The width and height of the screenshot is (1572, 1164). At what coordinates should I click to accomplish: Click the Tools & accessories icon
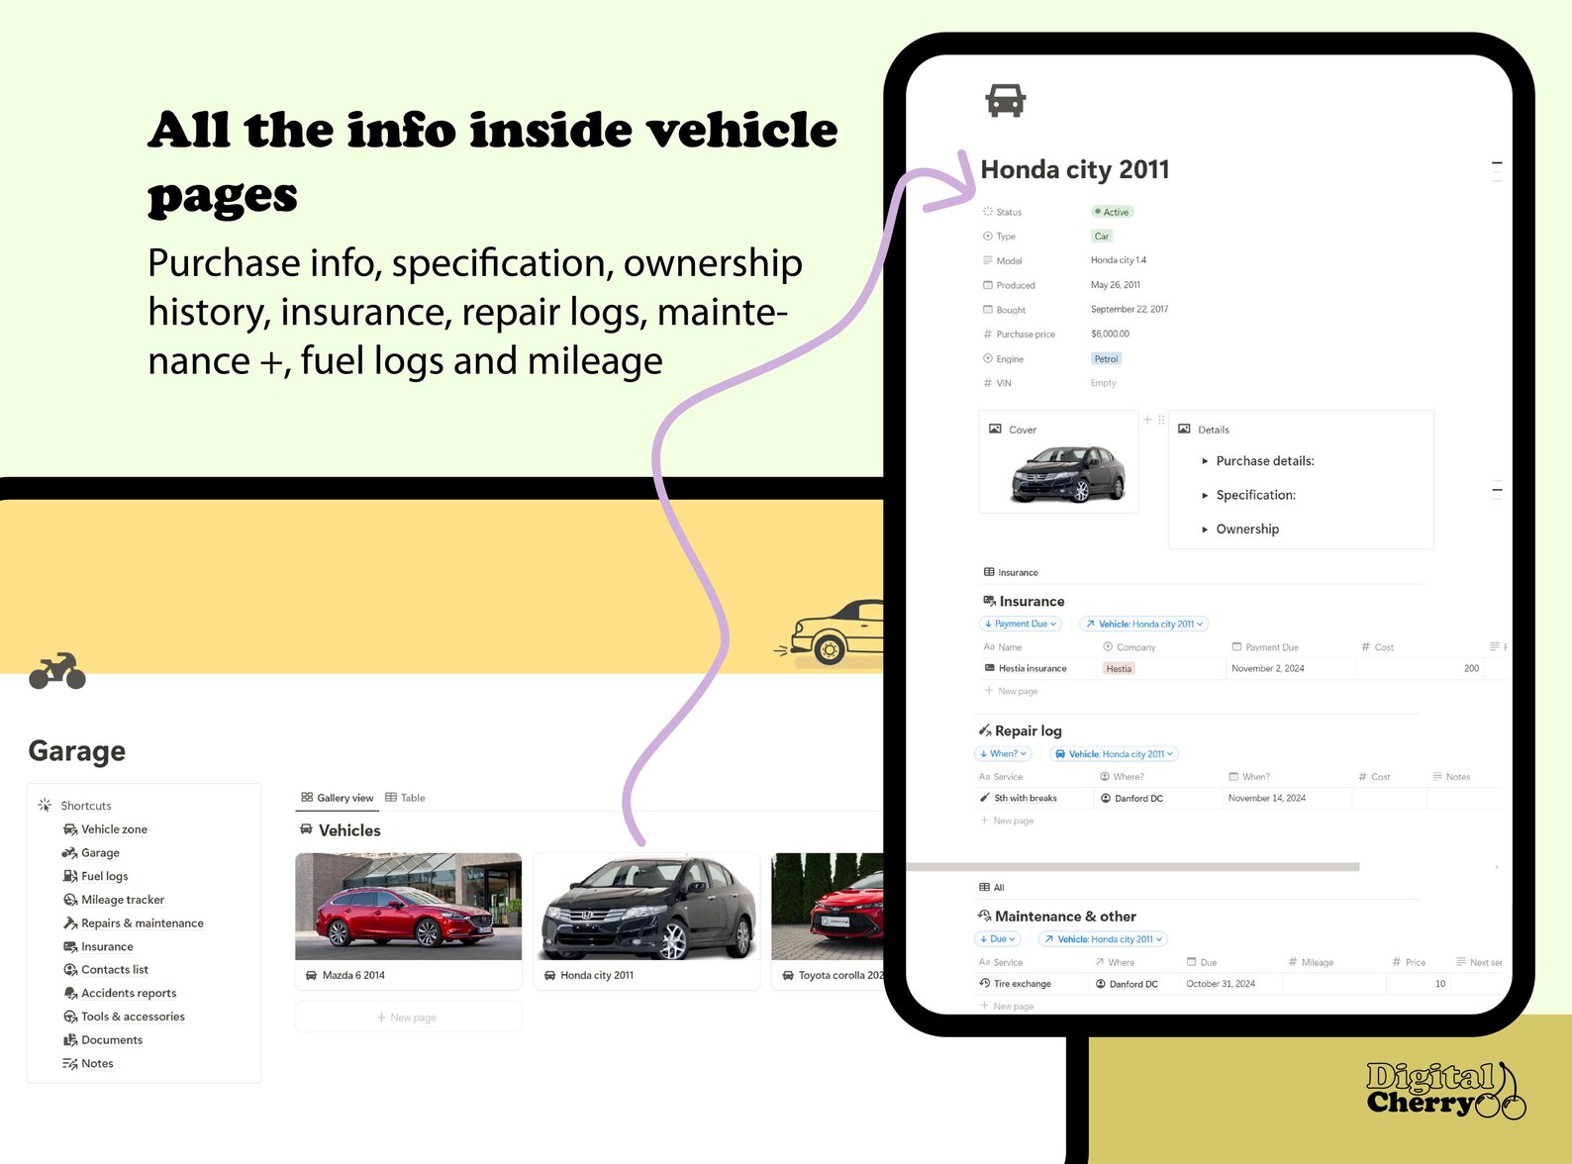(70, 1017)
